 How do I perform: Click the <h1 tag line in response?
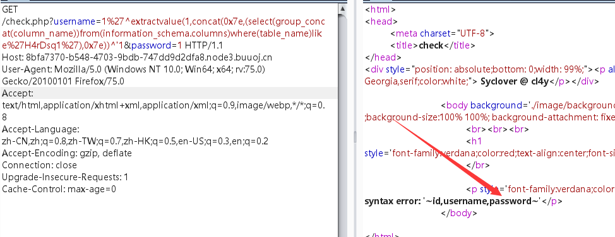[474, 141]
